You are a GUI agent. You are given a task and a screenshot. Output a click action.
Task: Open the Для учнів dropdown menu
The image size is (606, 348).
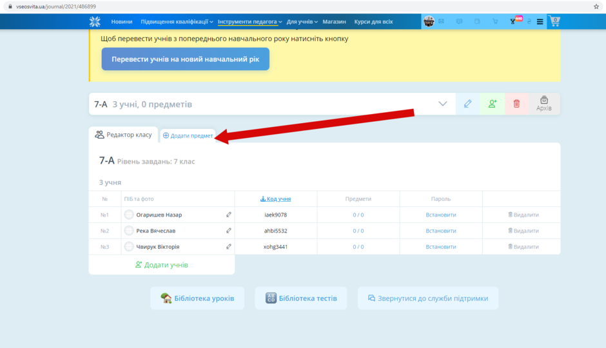point(302,22)
